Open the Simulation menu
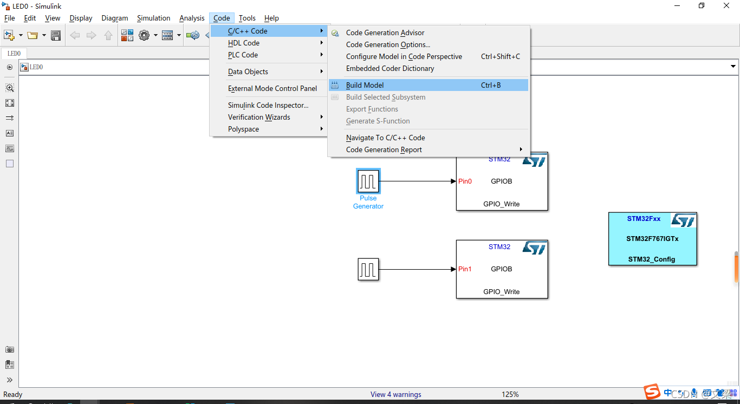The image size is (740, 404). [153, 18]
